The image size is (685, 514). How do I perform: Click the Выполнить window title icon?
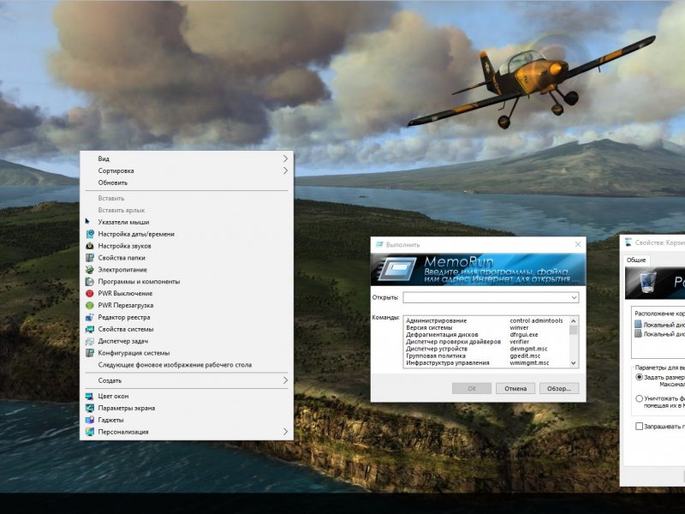[379, 244]
